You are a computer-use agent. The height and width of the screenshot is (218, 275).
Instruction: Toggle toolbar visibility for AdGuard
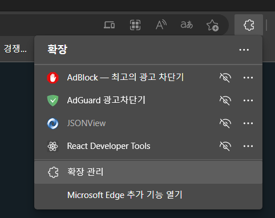tap(225, 100)
